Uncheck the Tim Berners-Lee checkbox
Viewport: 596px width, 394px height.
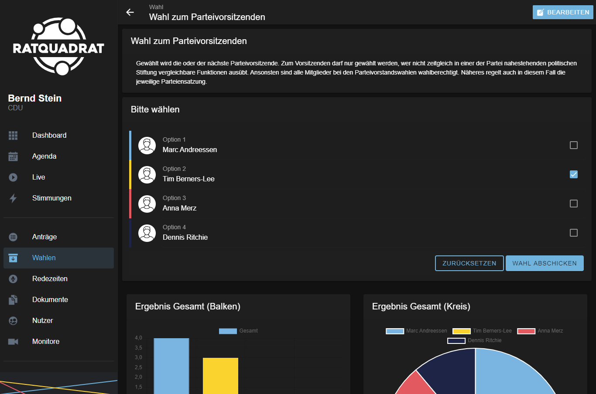(574, 174)
